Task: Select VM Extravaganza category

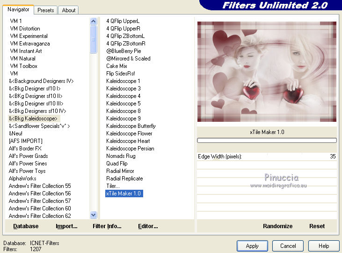Action: [x=30, y=44]
